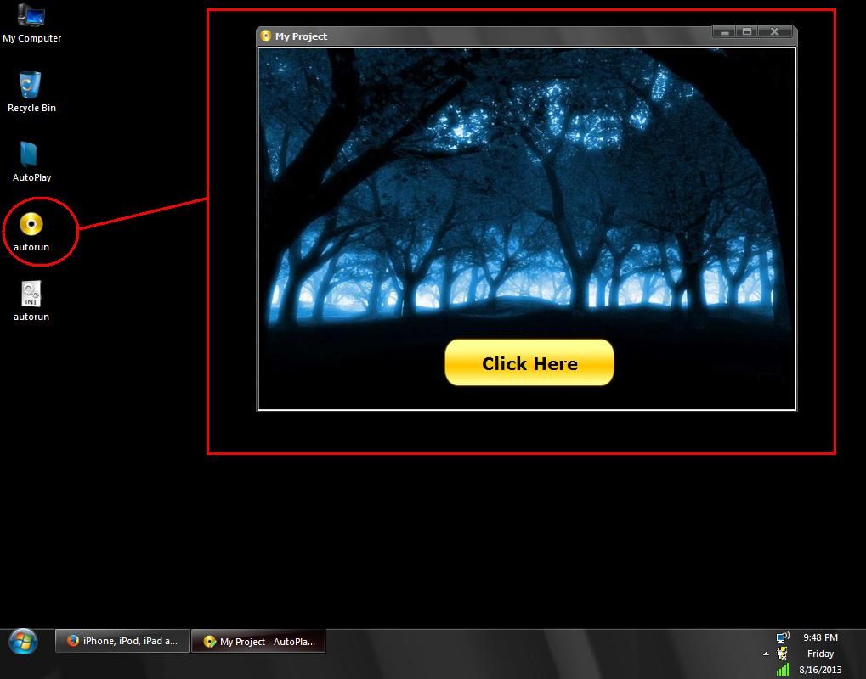Click the My Project window title text
This screenshot has height=679, width=866.
click(x=301, y=36)
